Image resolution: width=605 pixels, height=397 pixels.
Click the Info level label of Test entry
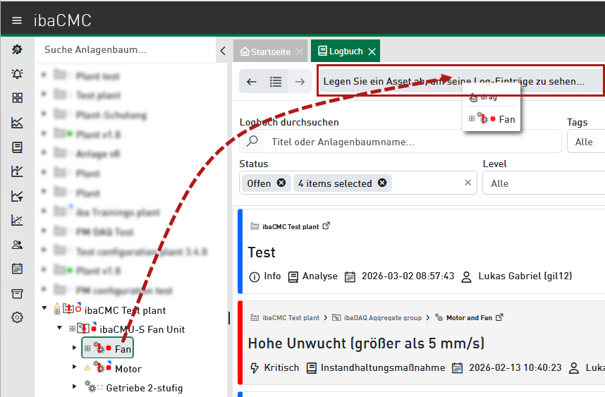point(272,276)
